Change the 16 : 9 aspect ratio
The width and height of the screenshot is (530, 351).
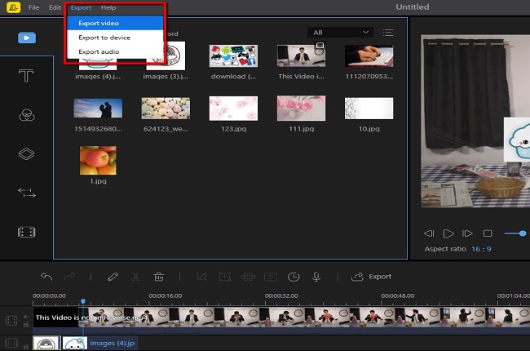481,249
